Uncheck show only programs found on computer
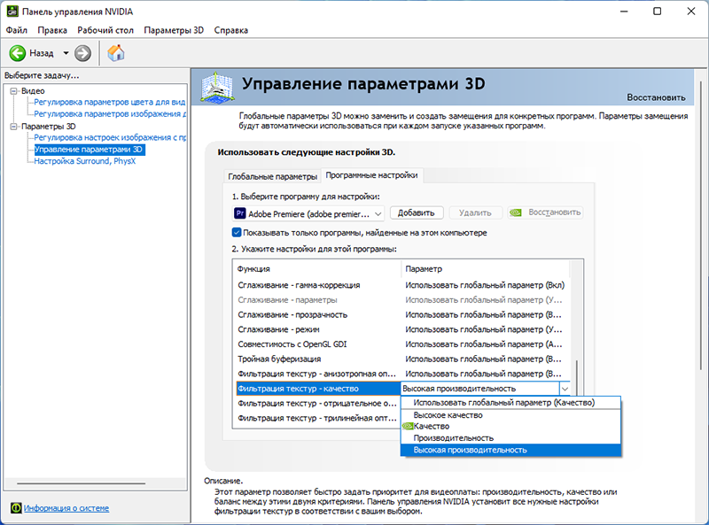Screen dimensions: 709x525 click(237, 233)
